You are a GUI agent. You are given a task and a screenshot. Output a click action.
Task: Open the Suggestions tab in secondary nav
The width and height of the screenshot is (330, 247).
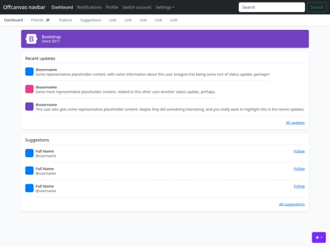pos(90,20)
